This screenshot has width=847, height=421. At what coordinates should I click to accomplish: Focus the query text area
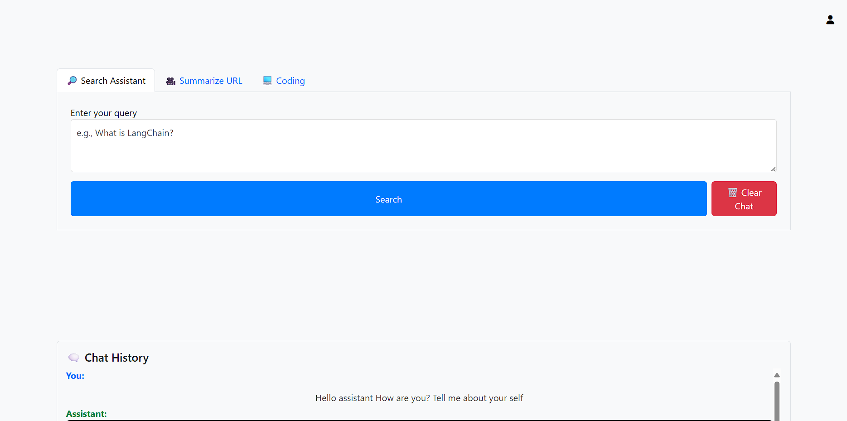coord(423,145)
